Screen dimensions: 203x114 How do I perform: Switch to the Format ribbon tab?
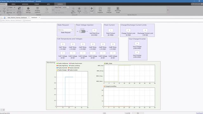click(37, 4)
